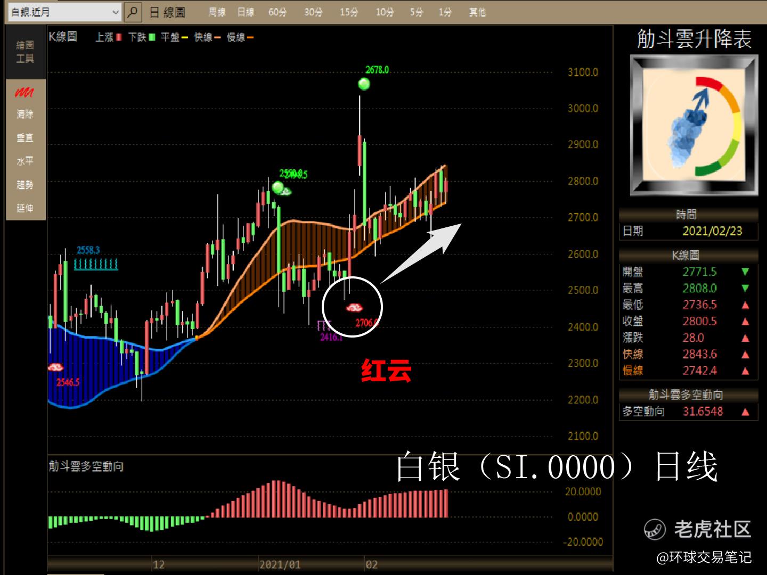767x575 pixels.
Task: Click the green down triangle beside 最高
Action: pos(745,288)
